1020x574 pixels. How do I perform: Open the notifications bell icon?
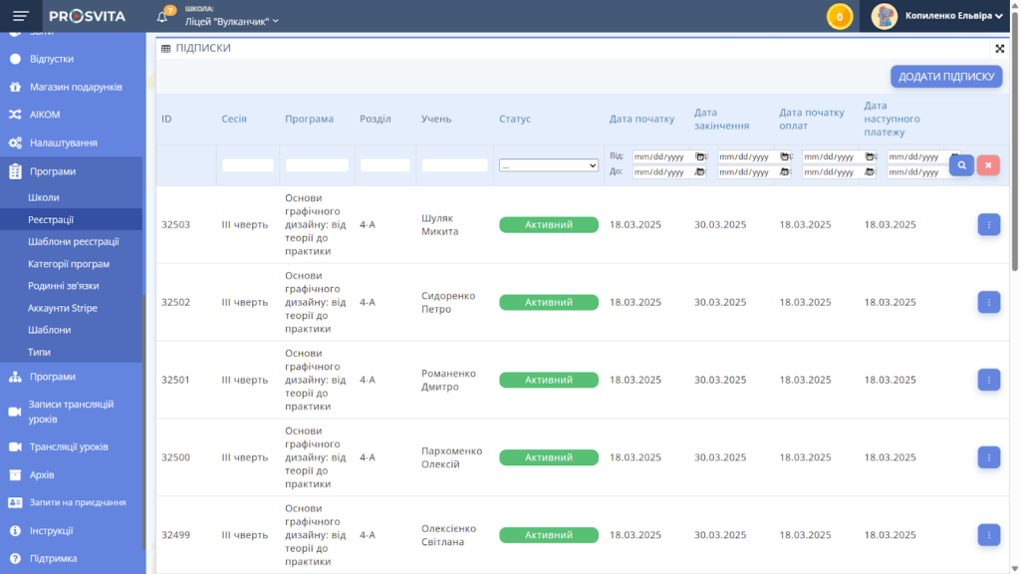point(163,17)
